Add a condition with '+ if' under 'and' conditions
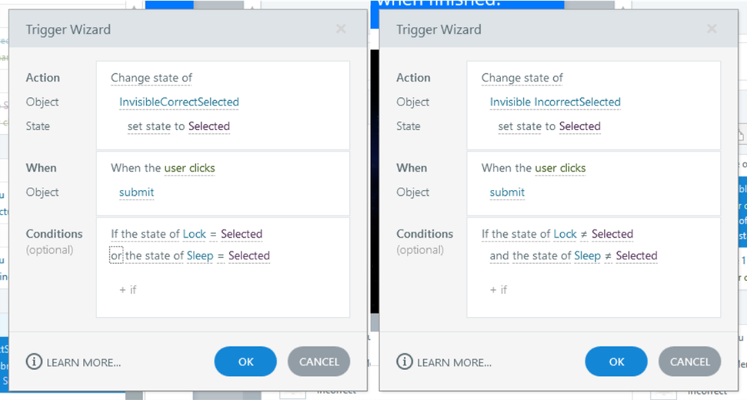Viewport: 747px width, 400px height. point(499,289)
